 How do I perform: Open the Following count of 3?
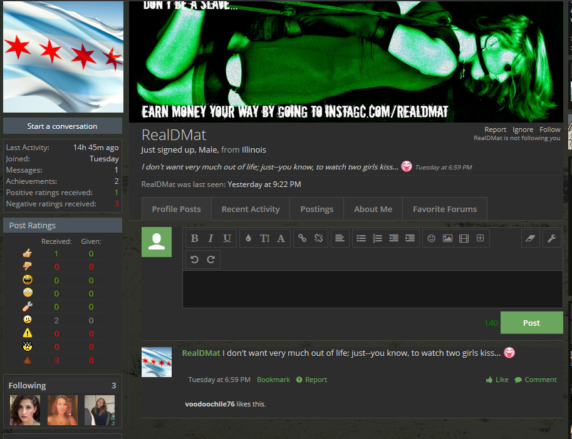(x=113, y=385)
